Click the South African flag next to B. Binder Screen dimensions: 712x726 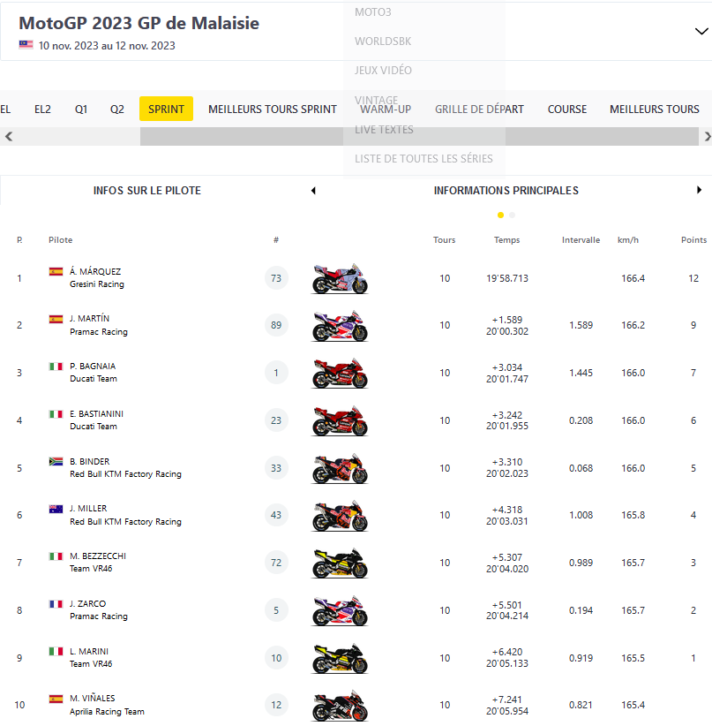click(x=56, y=462)
